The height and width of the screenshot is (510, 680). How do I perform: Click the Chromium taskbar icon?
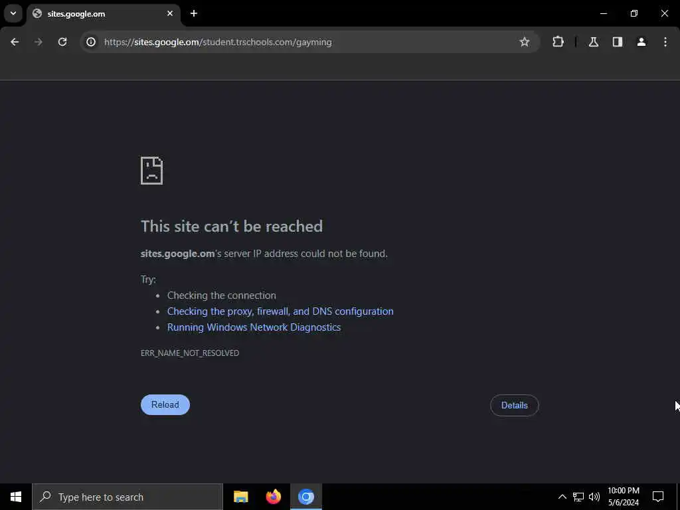coord(305,497)
